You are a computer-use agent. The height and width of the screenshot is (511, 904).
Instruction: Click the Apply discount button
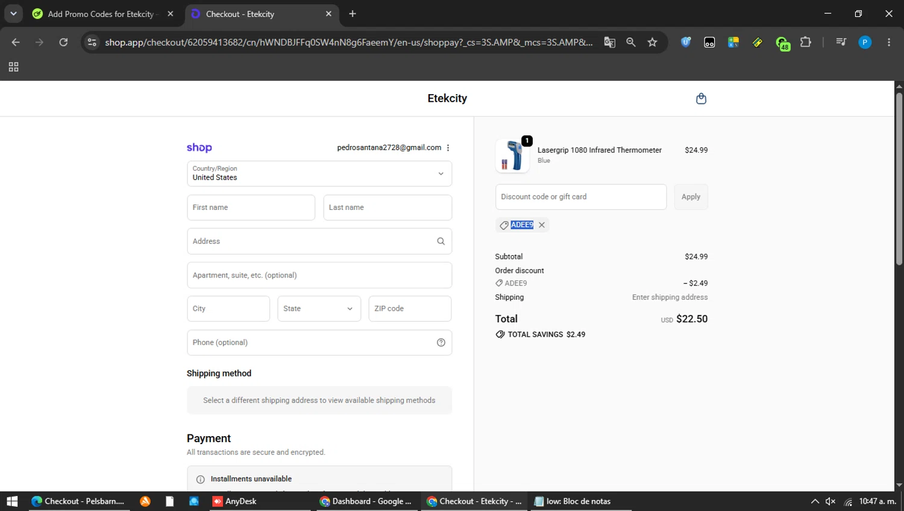coord(691,197)
